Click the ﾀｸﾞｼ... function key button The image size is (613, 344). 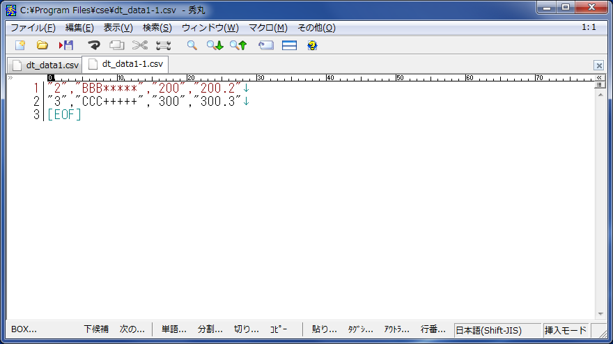pos(360,329)
